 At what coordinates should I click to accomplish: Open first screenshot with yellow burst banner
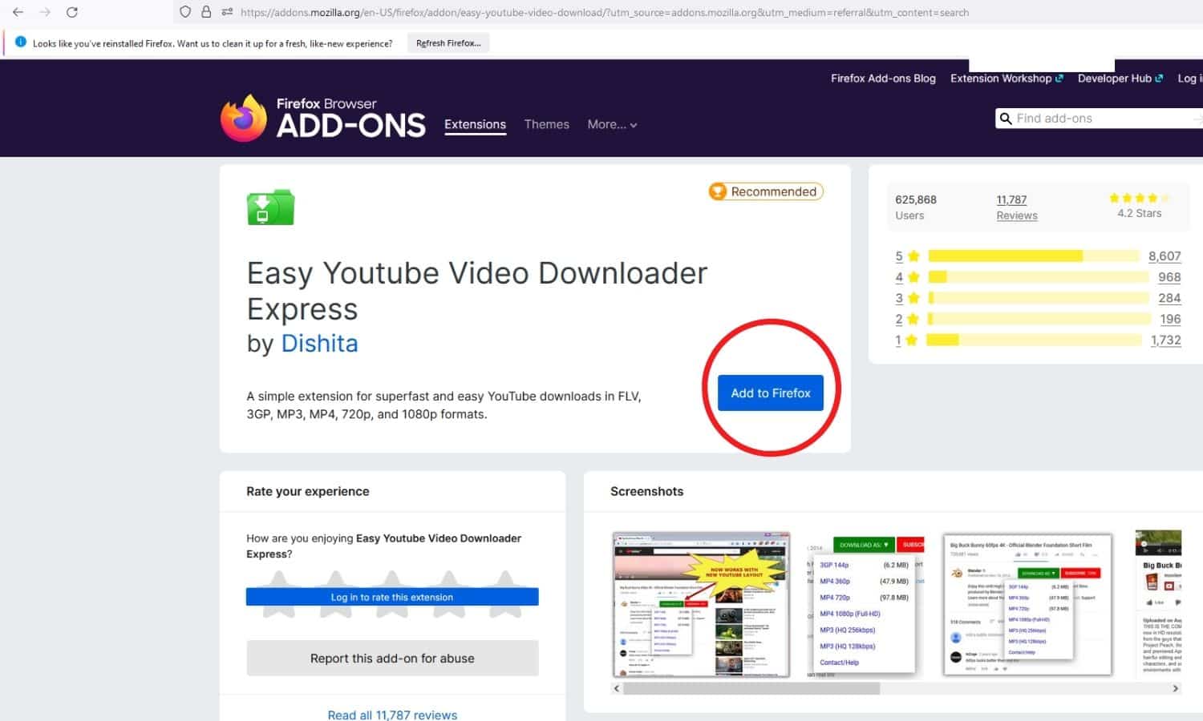tap(701, 605)
